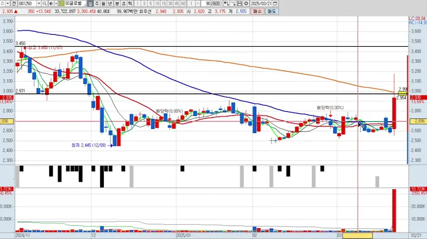The width and height of the screenshot is (427, 239).
Task: Select the 월 (monthly) chart period
Action: pos(103,4)
